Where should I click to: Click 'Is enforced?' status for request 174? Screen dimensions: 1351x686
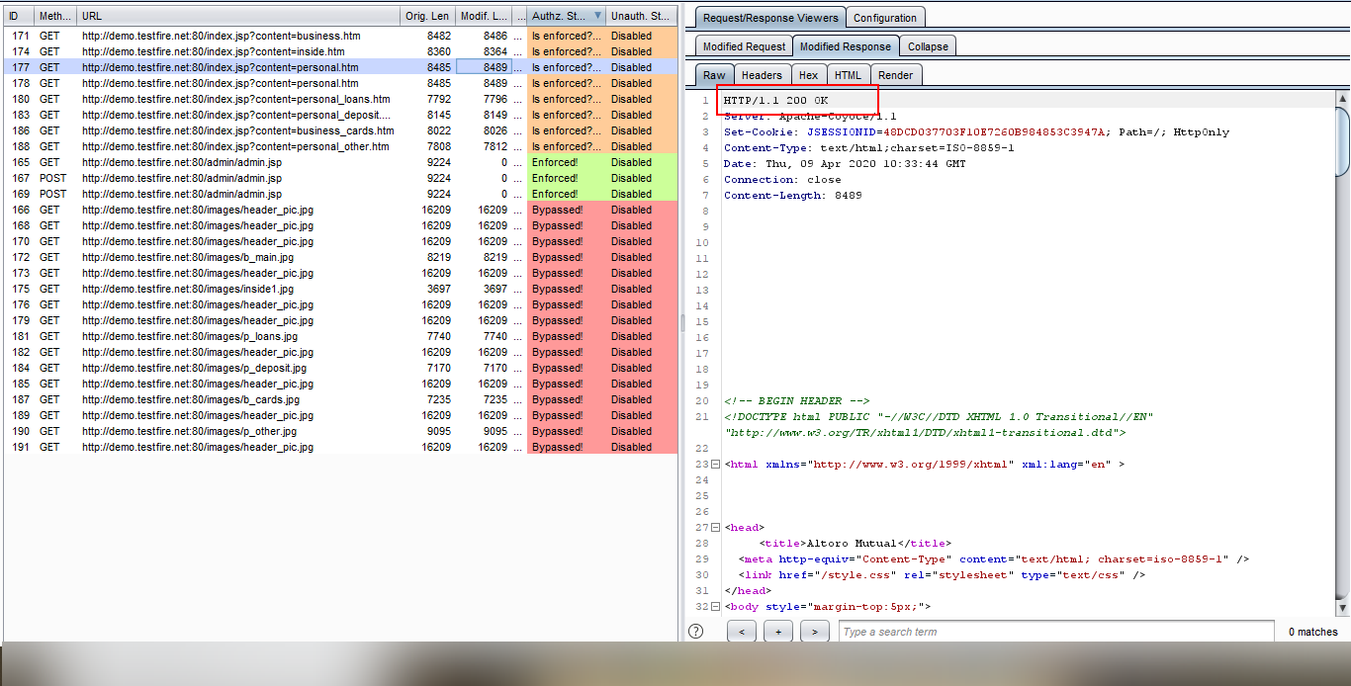point(566,51)
